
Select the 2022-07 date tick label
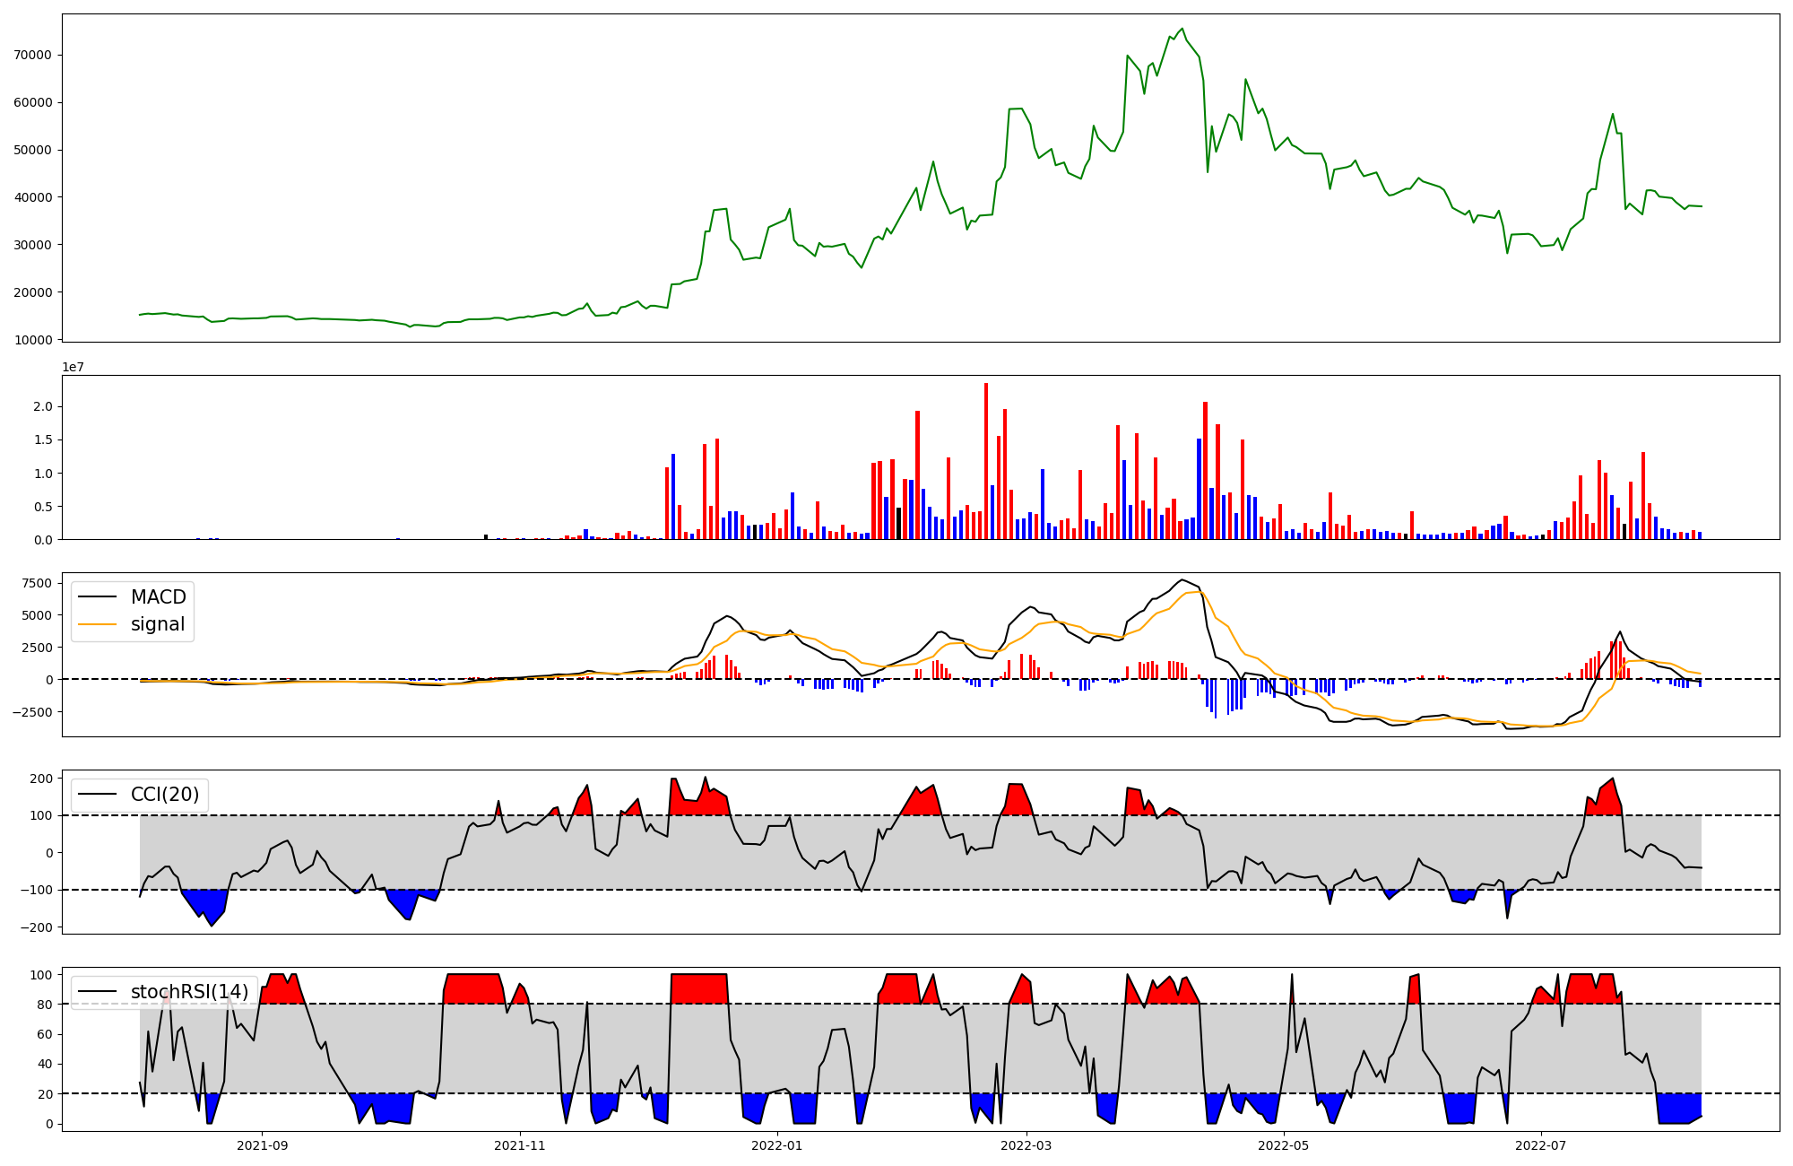pos(1541,1145)
